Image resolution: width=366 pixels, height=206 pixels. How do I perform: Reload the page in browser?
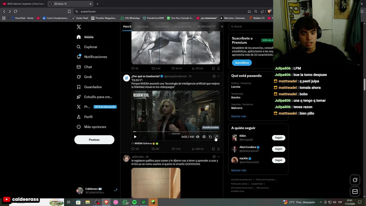[x=15, y=11]
